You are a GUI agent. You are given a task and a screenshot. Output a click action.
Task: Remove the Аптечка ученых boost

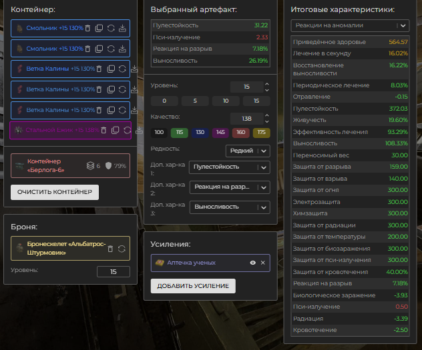(x=263, y=263)
